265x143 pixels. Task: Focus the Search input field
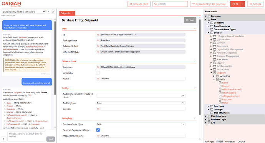tap(170, 4)
